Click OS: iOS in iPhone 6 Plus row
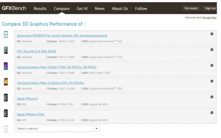The width and height of the screenshot is (221, 138). [x=21, y=120]
